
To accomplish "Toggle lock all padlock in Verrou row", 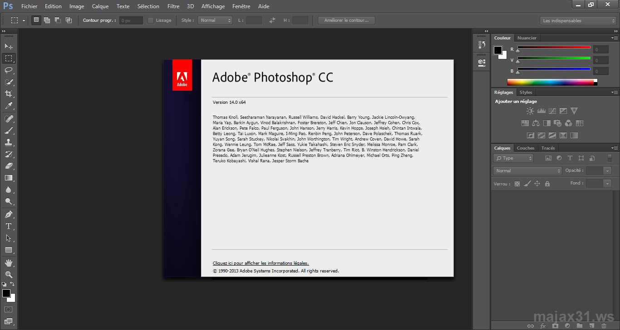I will point(547,184).
